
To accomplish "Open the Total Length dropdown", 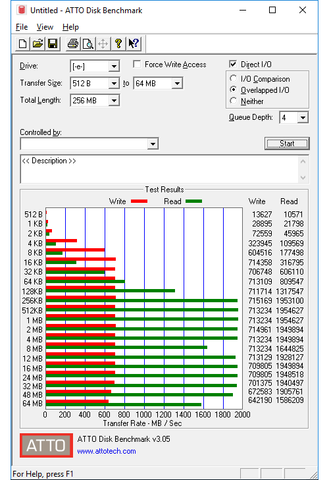I will [x=114, y=100].
